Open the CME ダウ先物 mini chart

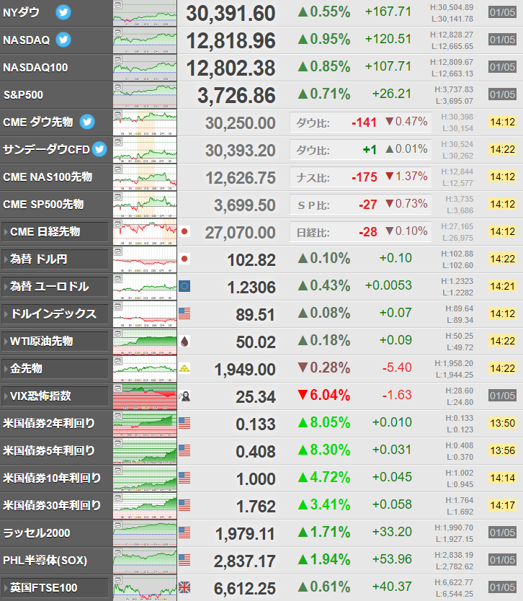(145, 123)
